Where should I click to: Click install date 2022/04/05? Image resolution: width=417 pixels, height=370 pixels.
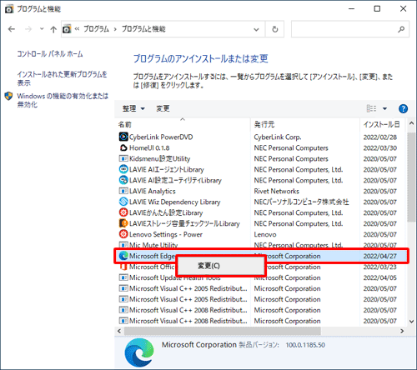tap(380, 277)
